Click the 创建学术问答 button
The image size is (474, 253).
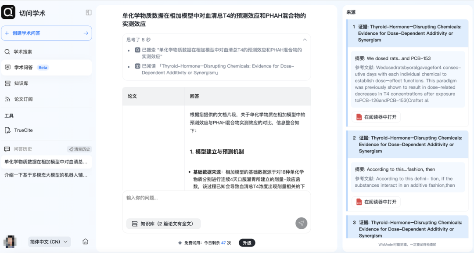click(47, 33)
